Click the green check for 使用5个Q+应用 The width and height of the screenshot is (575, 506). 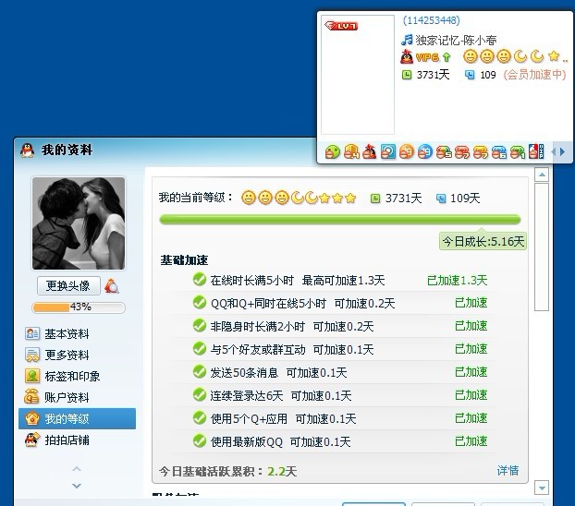point(200,418)
